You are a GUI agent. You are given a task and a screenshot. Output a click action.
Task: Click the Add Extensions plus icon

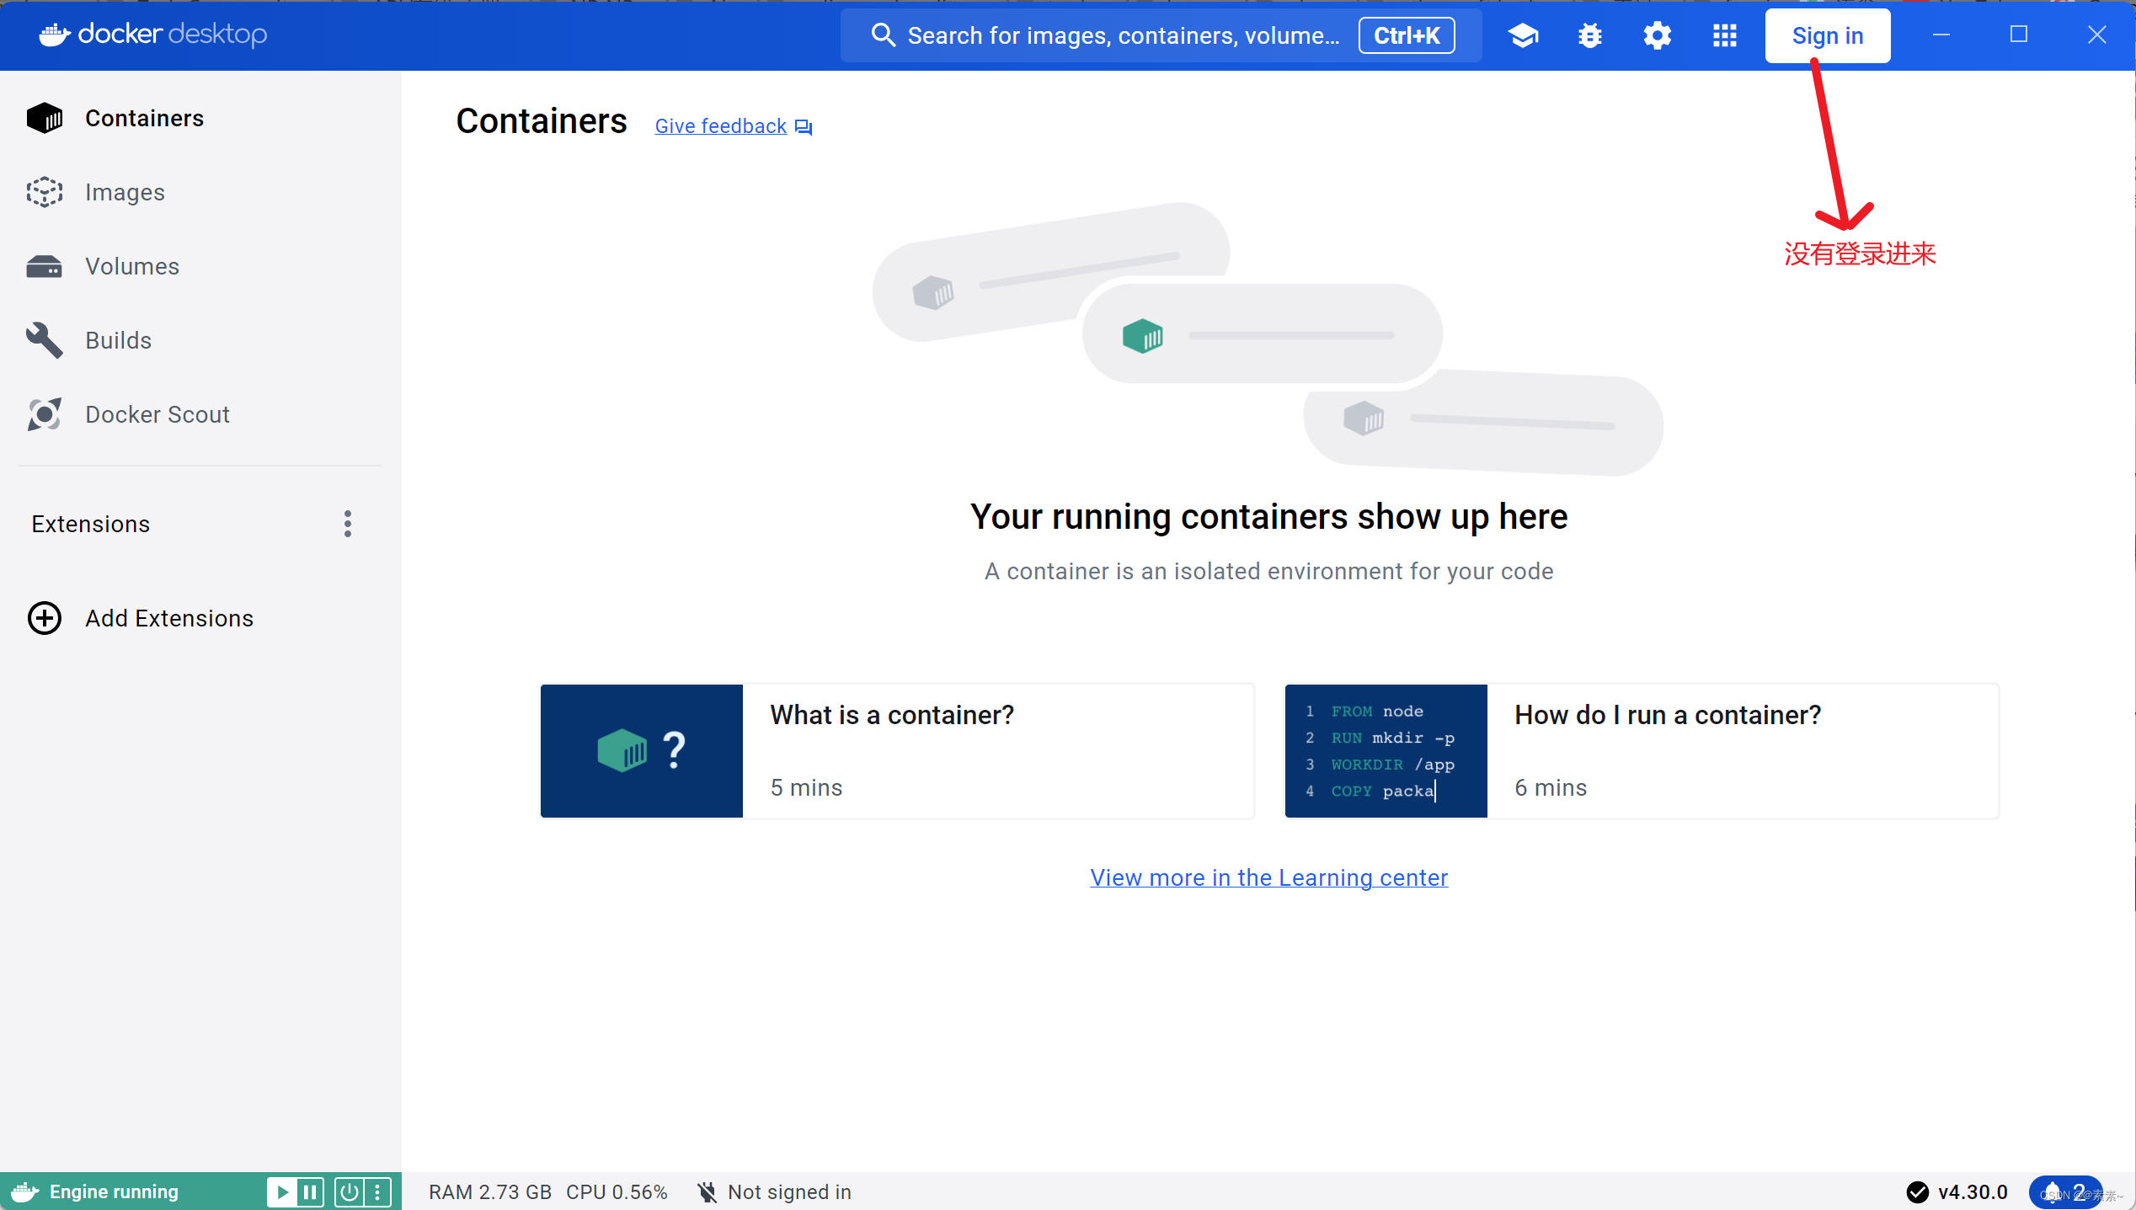[x=44, y=618]
